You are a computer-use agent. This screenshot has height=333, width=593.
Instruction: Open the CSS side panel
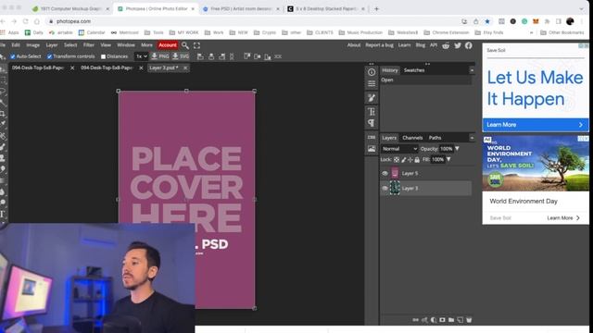372,137
